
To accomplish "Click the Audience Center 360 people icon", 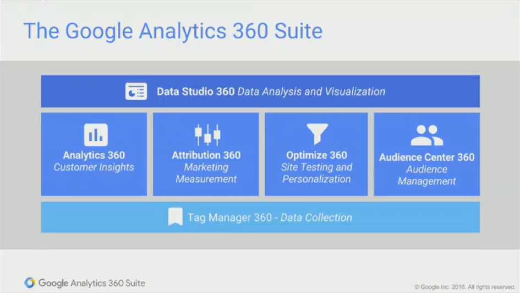I will [427, 135].
